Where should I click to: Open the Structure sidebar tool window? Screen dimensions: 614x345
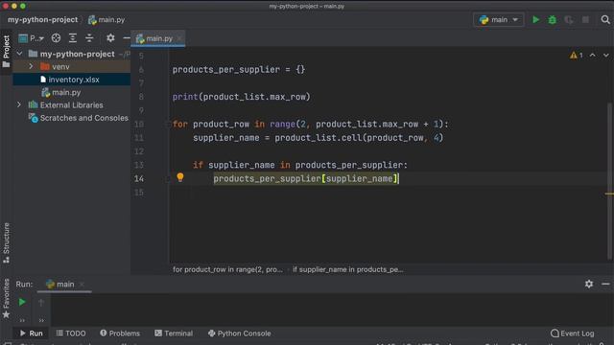7,242
